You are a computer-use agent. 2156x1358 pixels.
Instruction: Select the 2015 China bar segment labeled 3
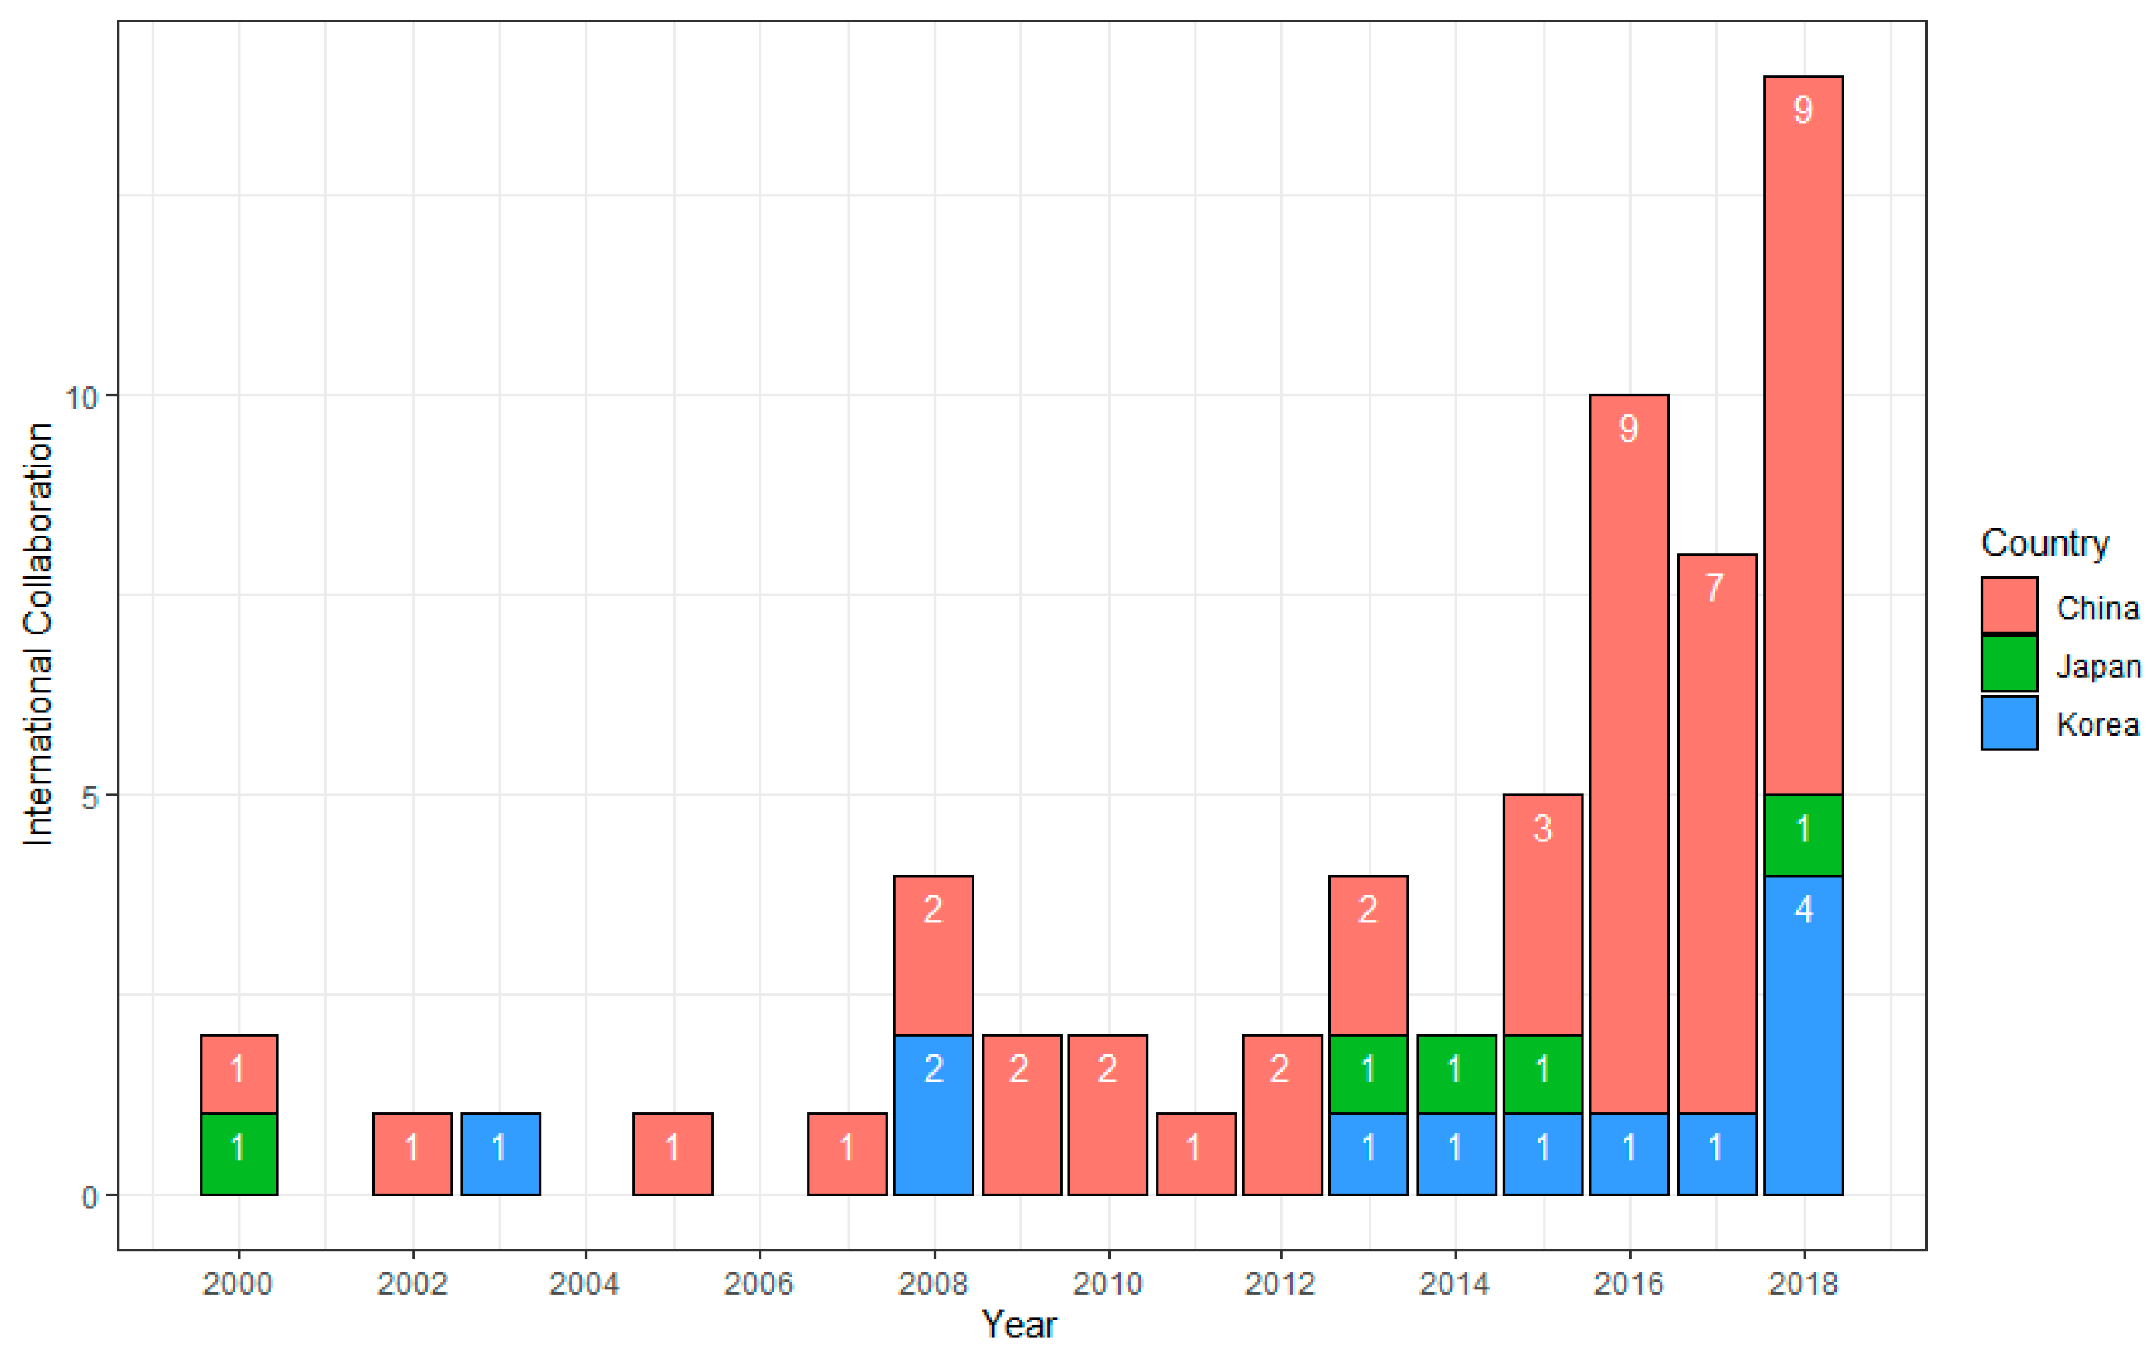pos(1542,915)
